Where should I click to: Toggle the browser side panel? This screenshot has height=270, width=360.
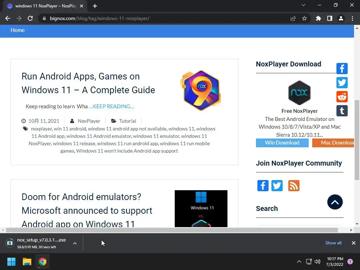point(330,18)
